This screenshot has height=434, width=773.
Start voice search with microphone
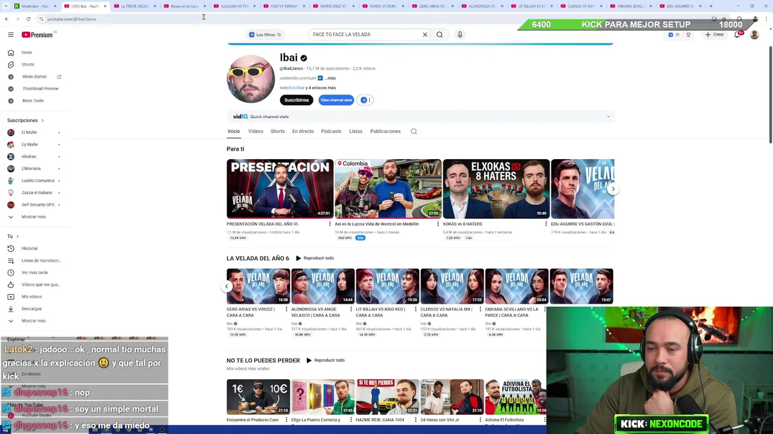[x=460, y=34]
